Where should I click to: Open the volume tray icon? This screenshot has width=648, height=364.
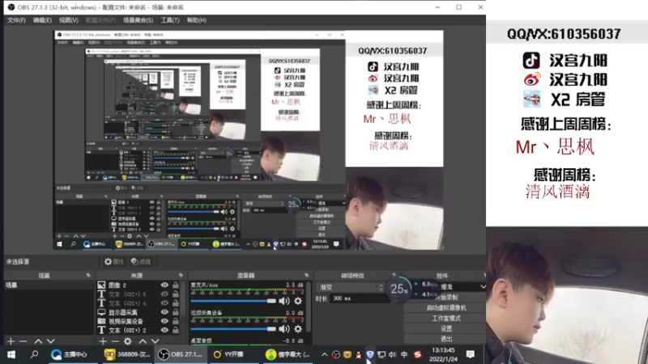(x=392, y=354)
